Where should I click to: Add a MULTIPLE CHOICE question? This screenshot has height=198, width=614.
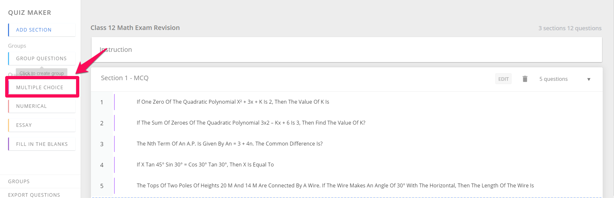pos(42,87)
